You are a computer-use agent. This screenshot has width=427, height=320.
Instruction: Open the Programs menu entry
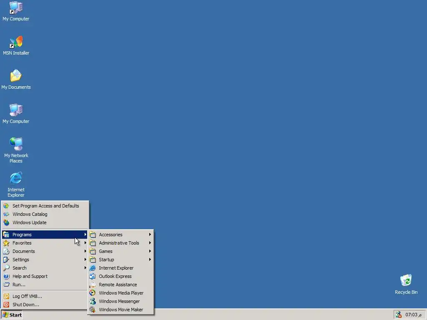[45, 235]
